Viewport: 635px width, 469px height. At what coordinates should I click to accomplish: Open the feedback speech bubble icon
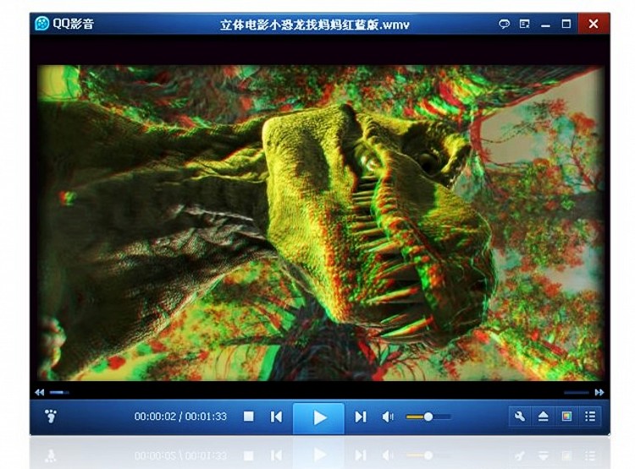point(504,25)
